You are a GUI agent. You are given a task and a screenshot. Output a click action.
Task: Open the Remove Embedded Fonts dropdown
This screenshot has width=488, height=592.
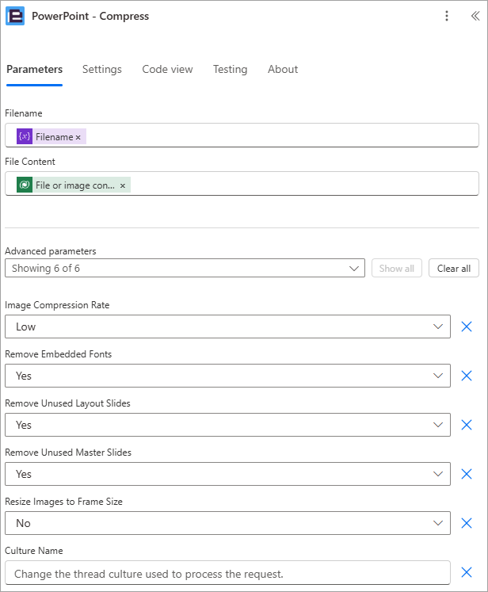[227, 376]
